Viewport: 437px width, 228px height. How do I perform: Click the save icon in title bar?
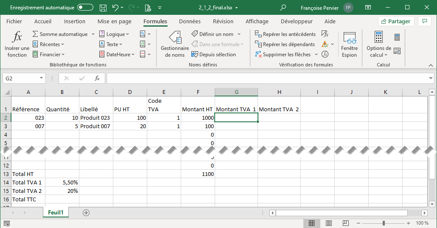103,8
